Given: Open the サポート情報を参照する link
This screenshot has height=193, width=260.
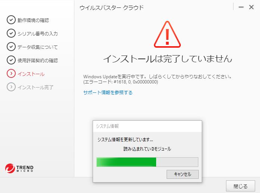Looking at the screenshot, I should pyautogui.click(x=108, y=92).
